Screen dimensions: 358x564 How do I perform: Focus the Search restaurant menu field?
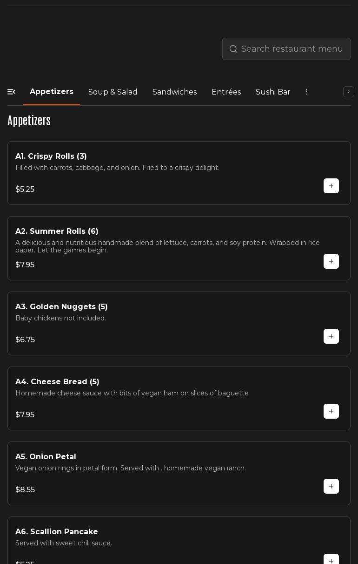292,49
